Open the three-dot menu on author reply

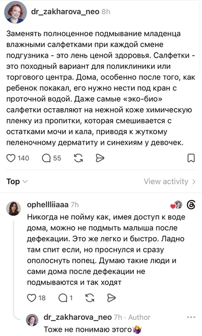click(191, 317)
